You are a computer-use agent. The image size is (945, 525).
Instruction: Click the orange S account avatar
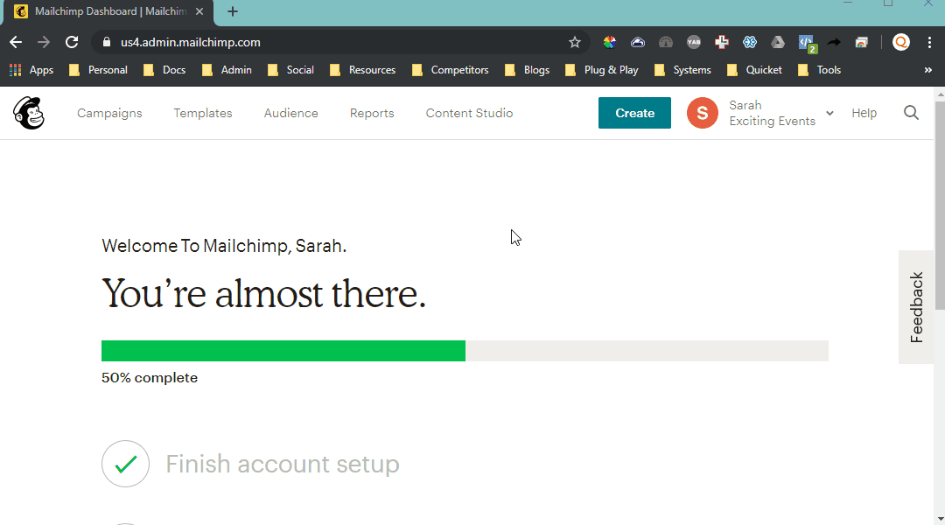pos(702,113)
